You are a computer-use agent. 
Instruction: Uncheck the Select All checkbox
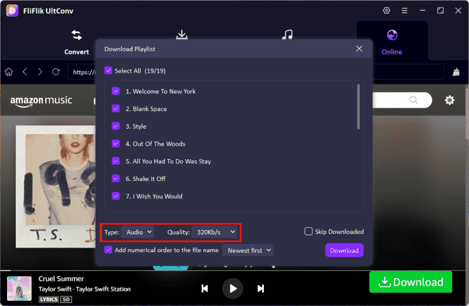[108, 71]
